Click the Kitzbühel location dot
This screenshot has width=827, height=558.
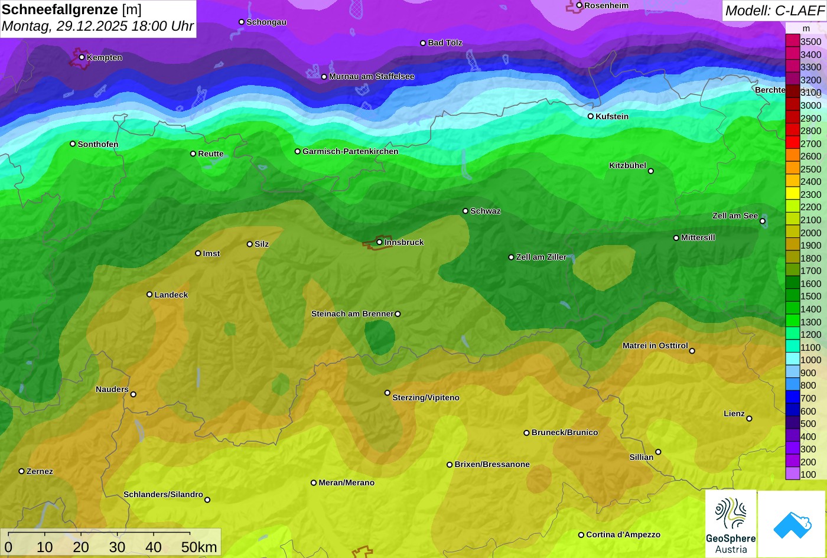651,171
